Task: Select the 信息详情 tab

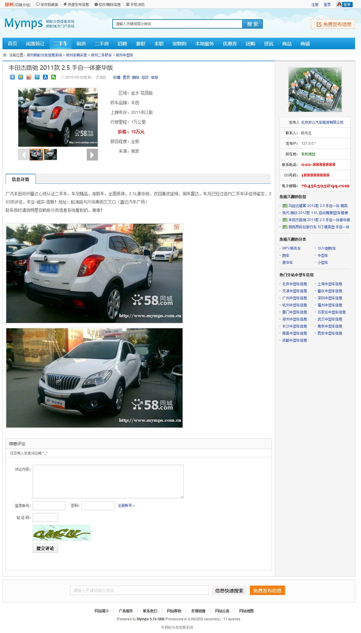Action: click(20, 179)
